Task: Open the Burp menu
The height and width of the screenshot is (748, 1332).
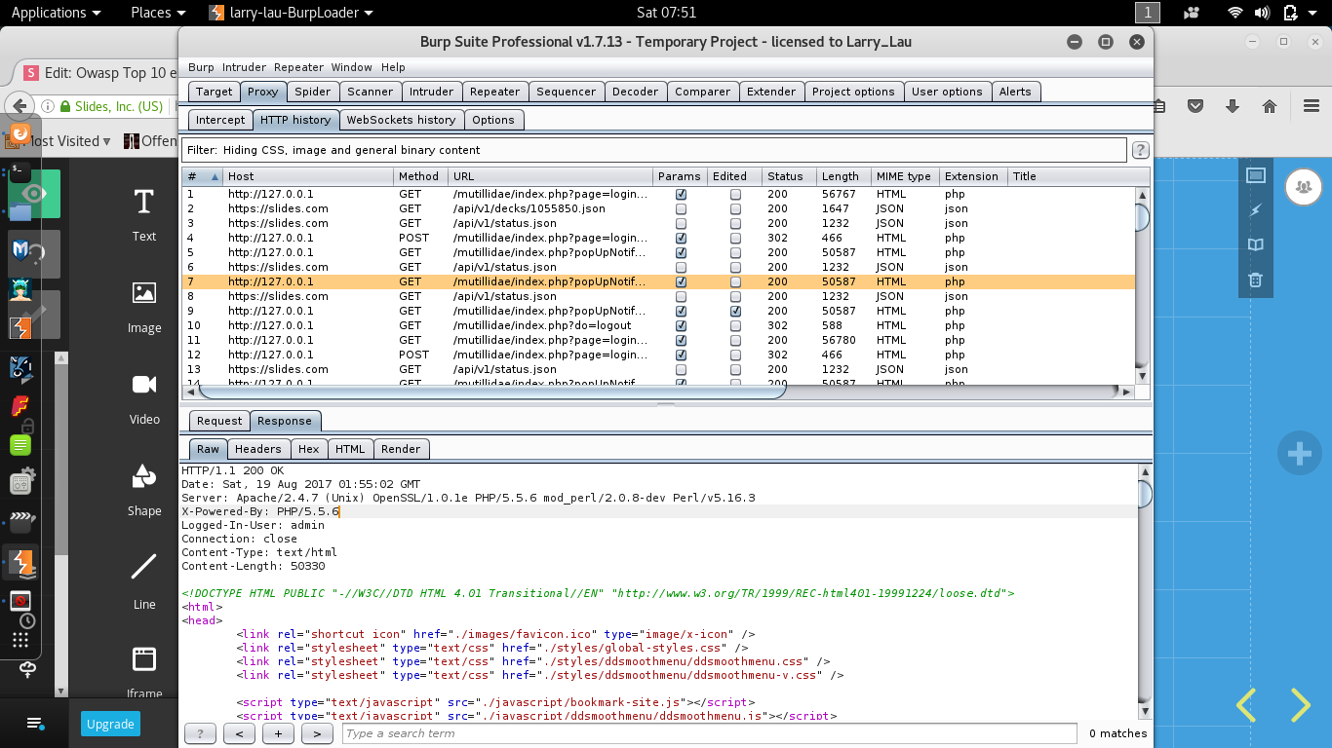Action: (201, 67)
